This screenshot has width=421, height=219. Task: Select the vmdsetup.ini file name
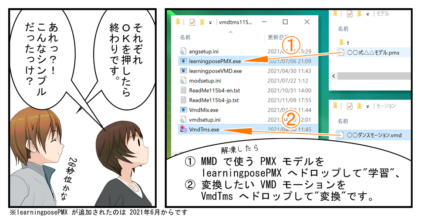[x=205, y=119]
